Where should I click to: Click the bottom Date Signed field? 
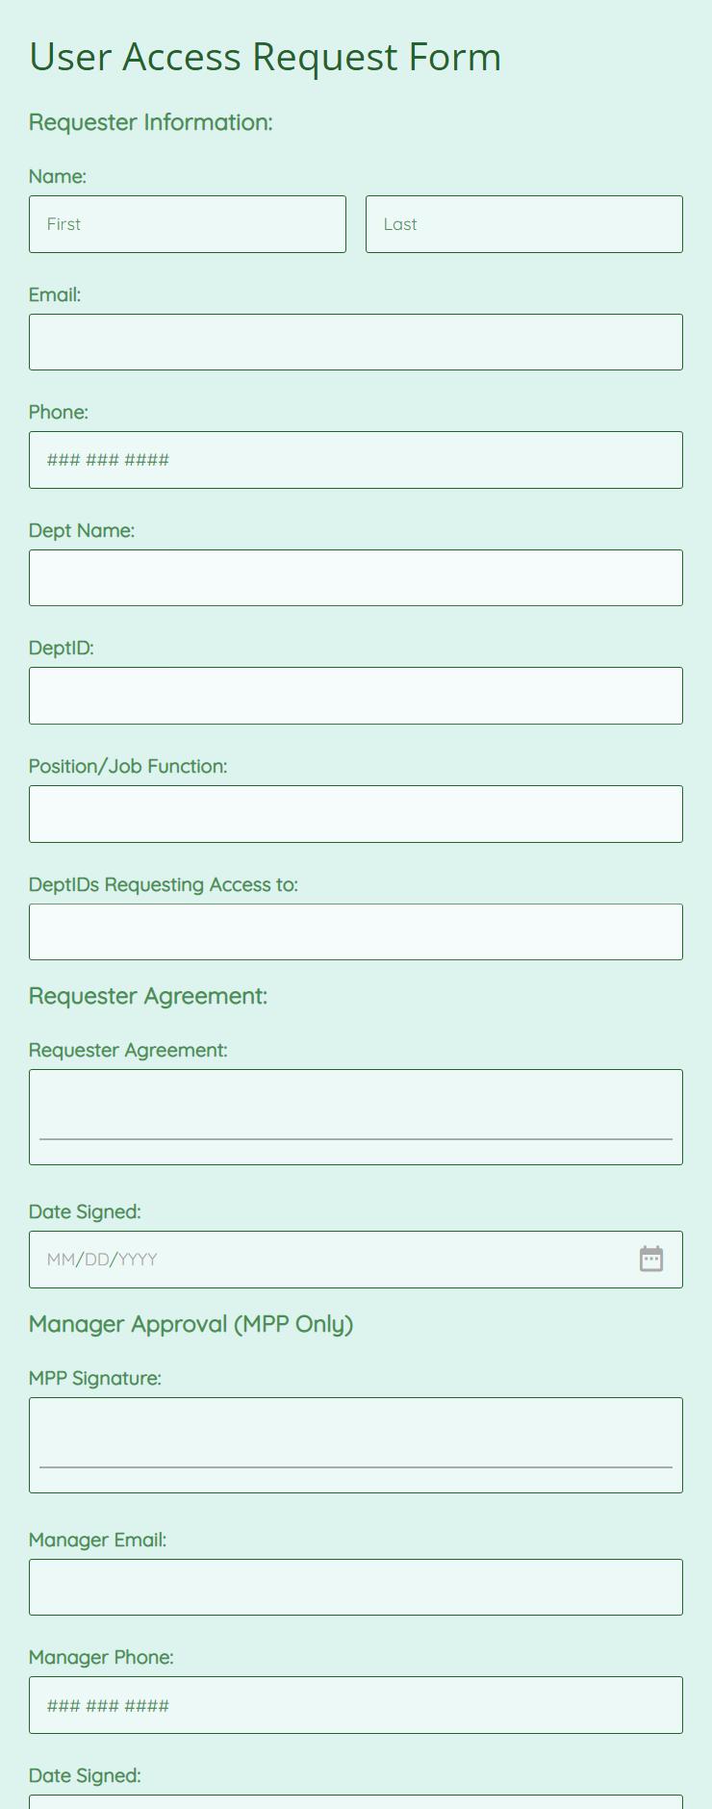point(356,1801)
